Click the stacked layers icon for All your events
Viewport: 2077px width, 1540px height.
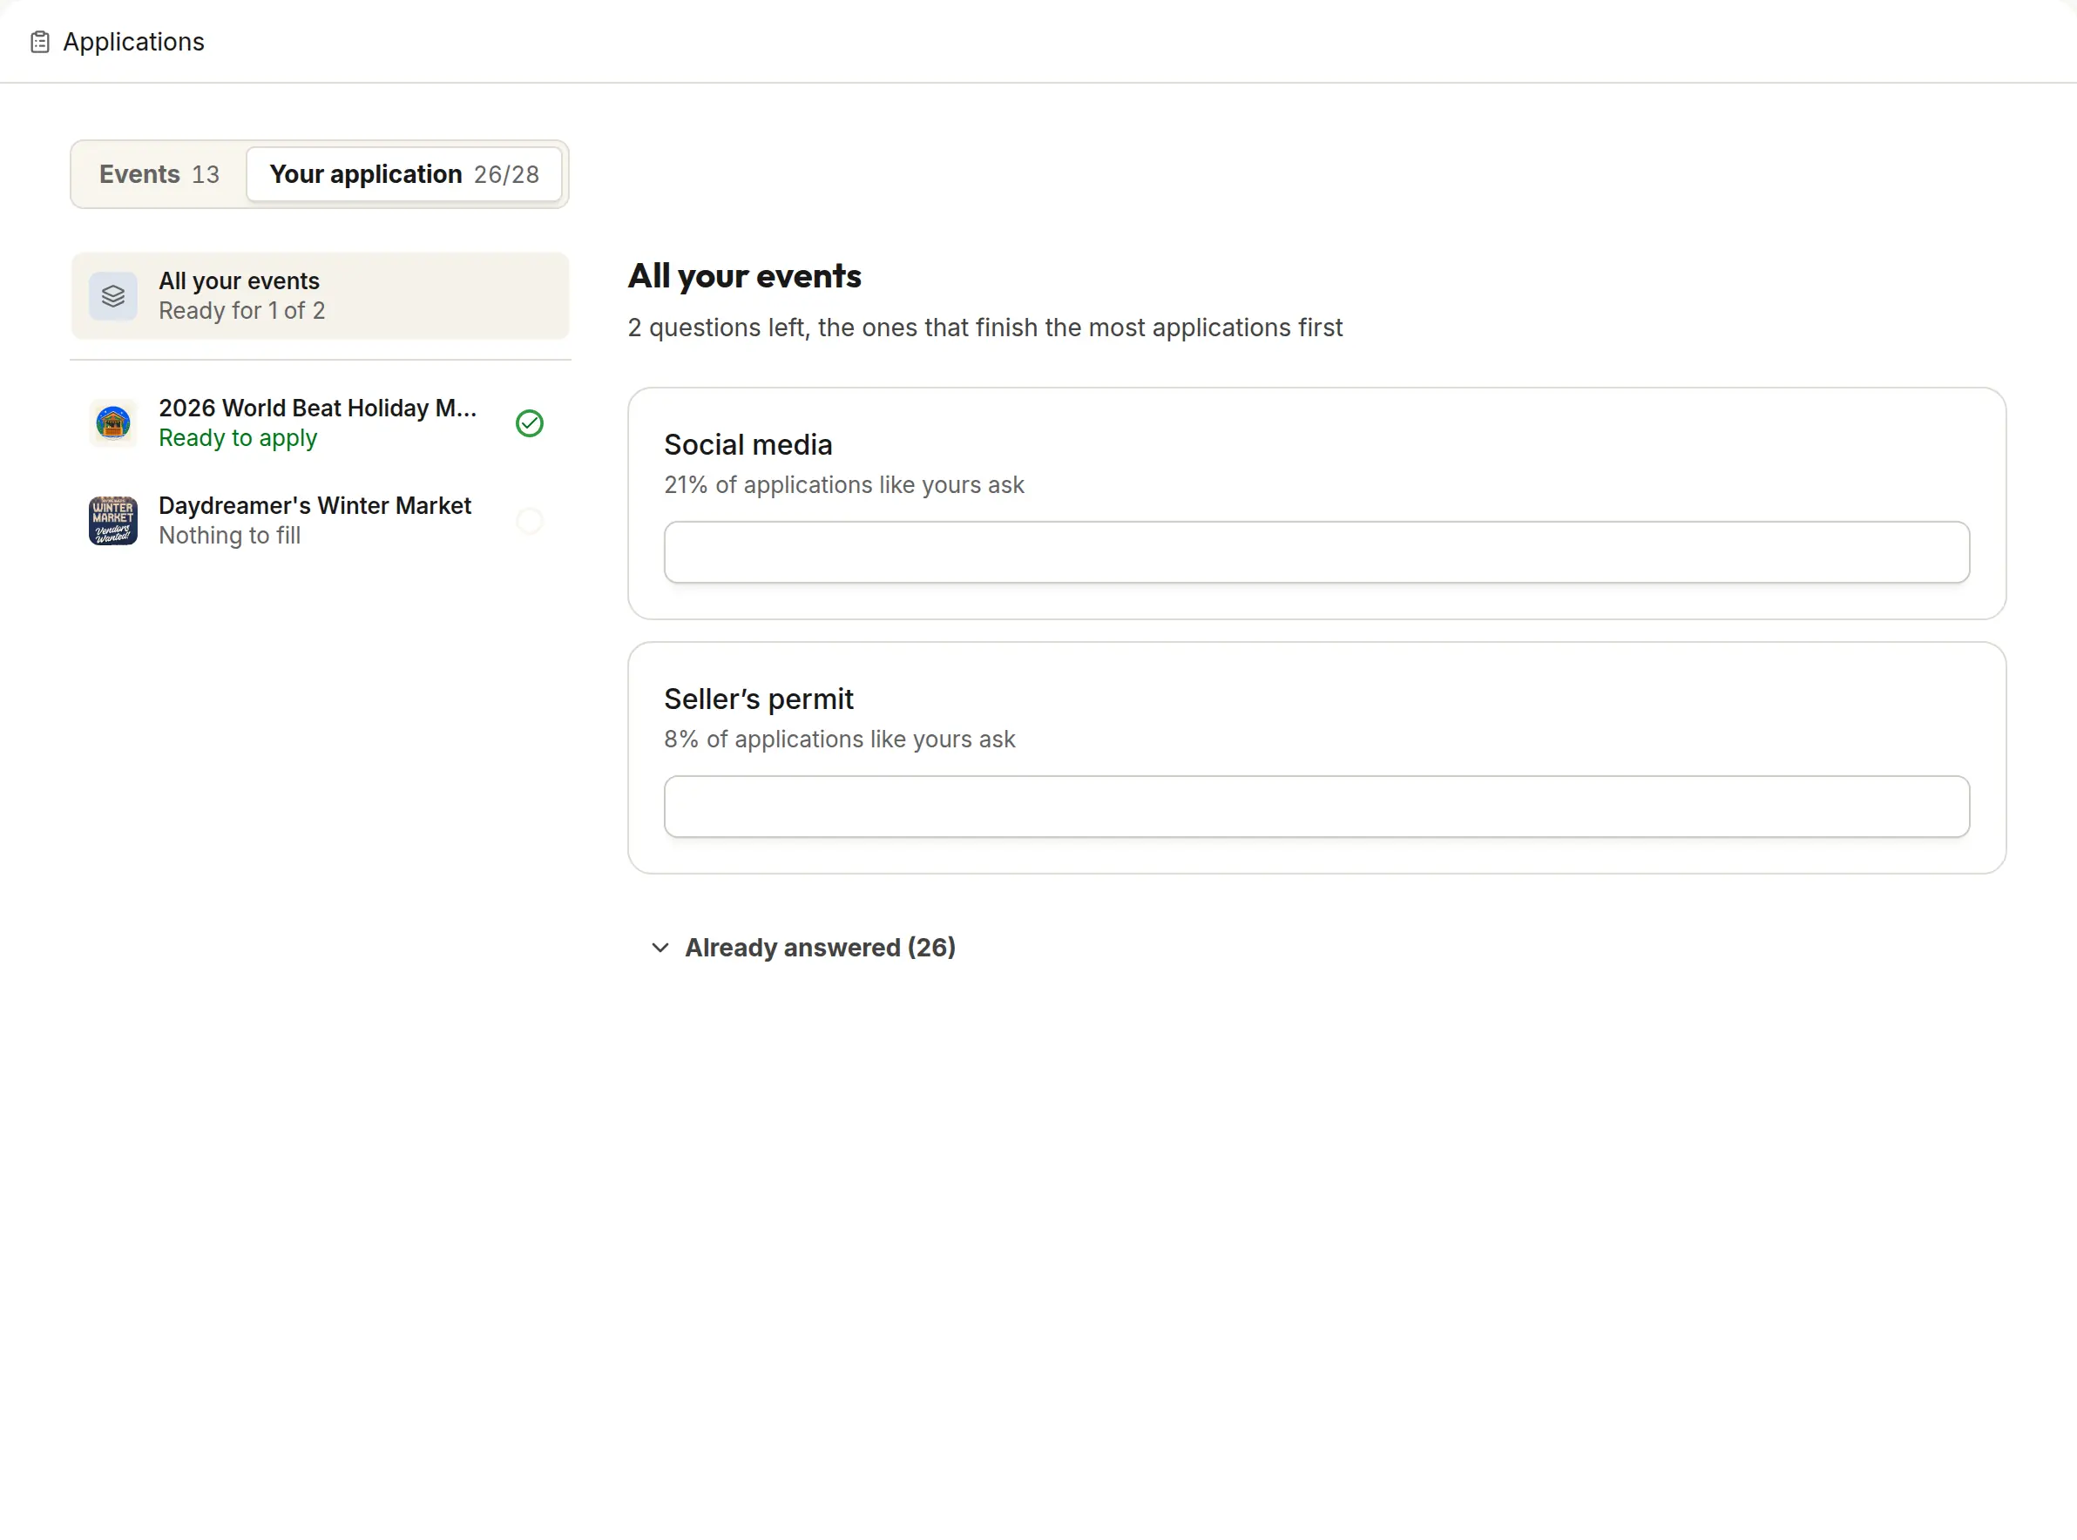(112, 295)
